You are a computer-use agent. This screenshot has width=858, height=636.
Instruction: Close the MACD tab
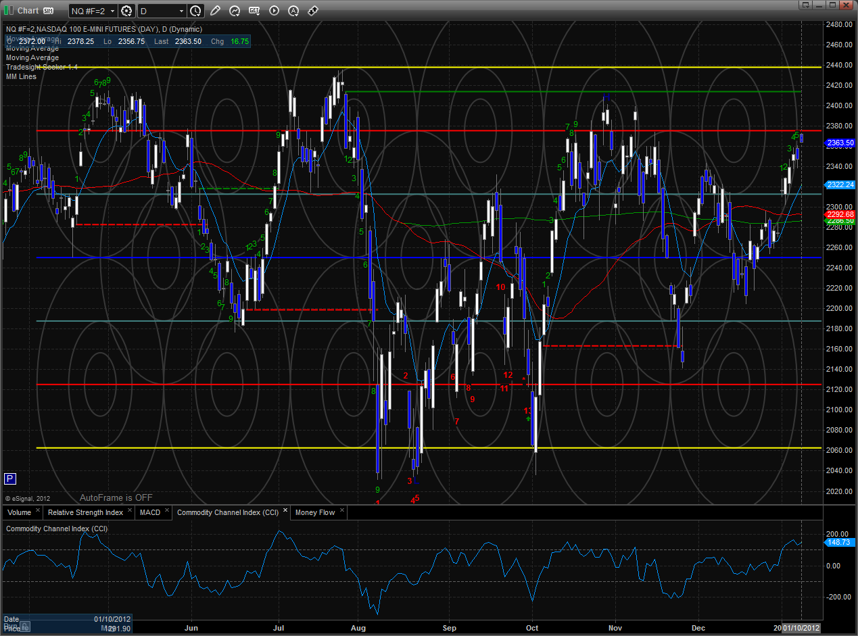(167, 511)
